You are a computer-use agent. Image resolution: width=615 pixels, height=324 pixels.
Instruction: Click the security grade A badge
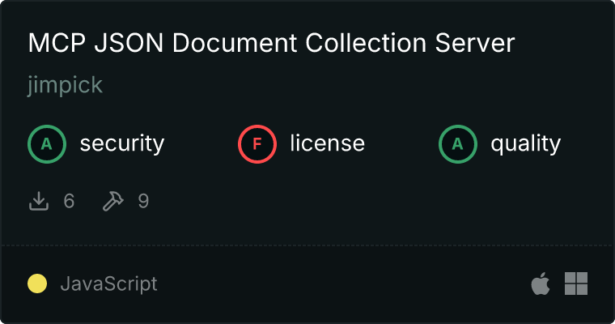click(47, 144)
